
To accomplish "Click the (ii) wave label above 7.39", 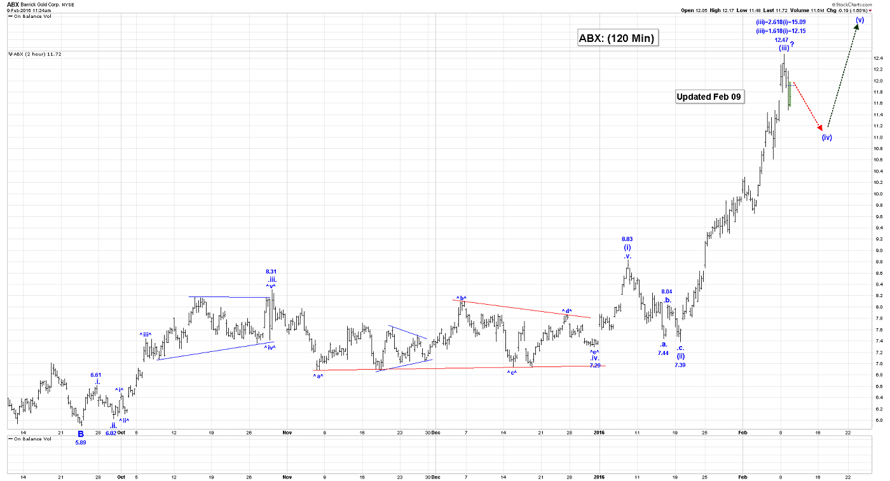I will tap(680, 356).
